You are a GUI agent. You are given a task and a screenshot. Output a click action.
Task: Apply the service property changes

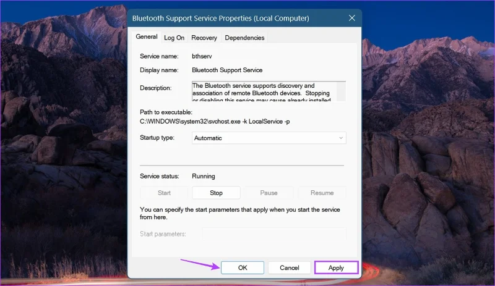pyautogui.click(x=336, y=267)
